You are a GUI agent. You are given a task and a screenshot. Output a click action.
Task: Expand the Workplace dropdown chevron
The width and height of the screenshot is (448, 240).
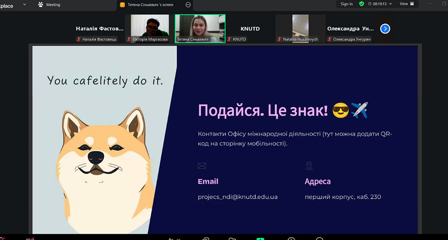pos(24,4)
